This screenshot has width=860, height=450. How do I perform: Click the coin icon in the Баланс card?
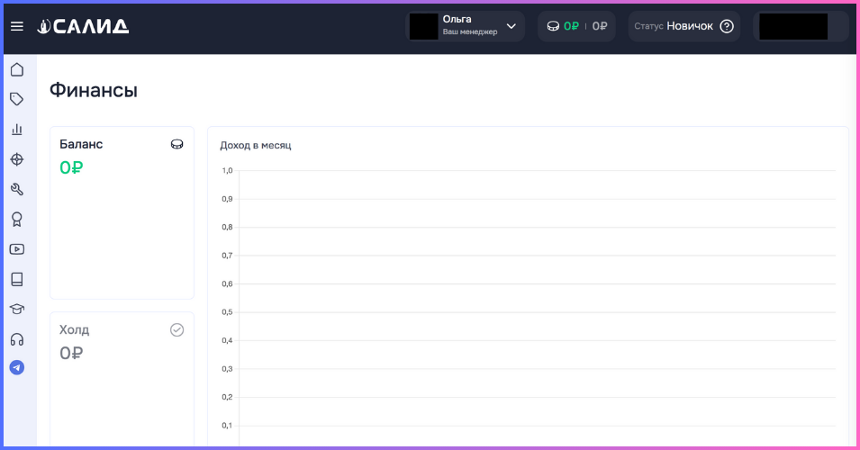point(177,144)
